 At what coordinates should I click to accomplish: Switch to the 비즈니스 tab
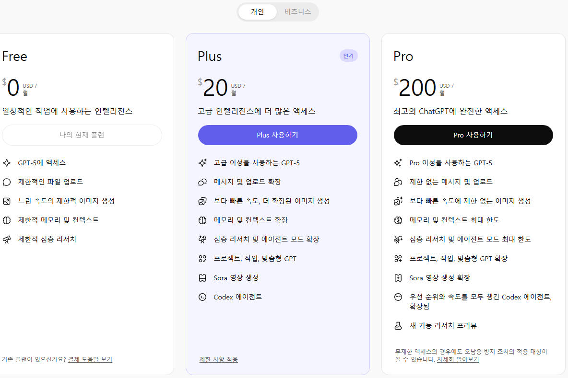click(297, 12)
